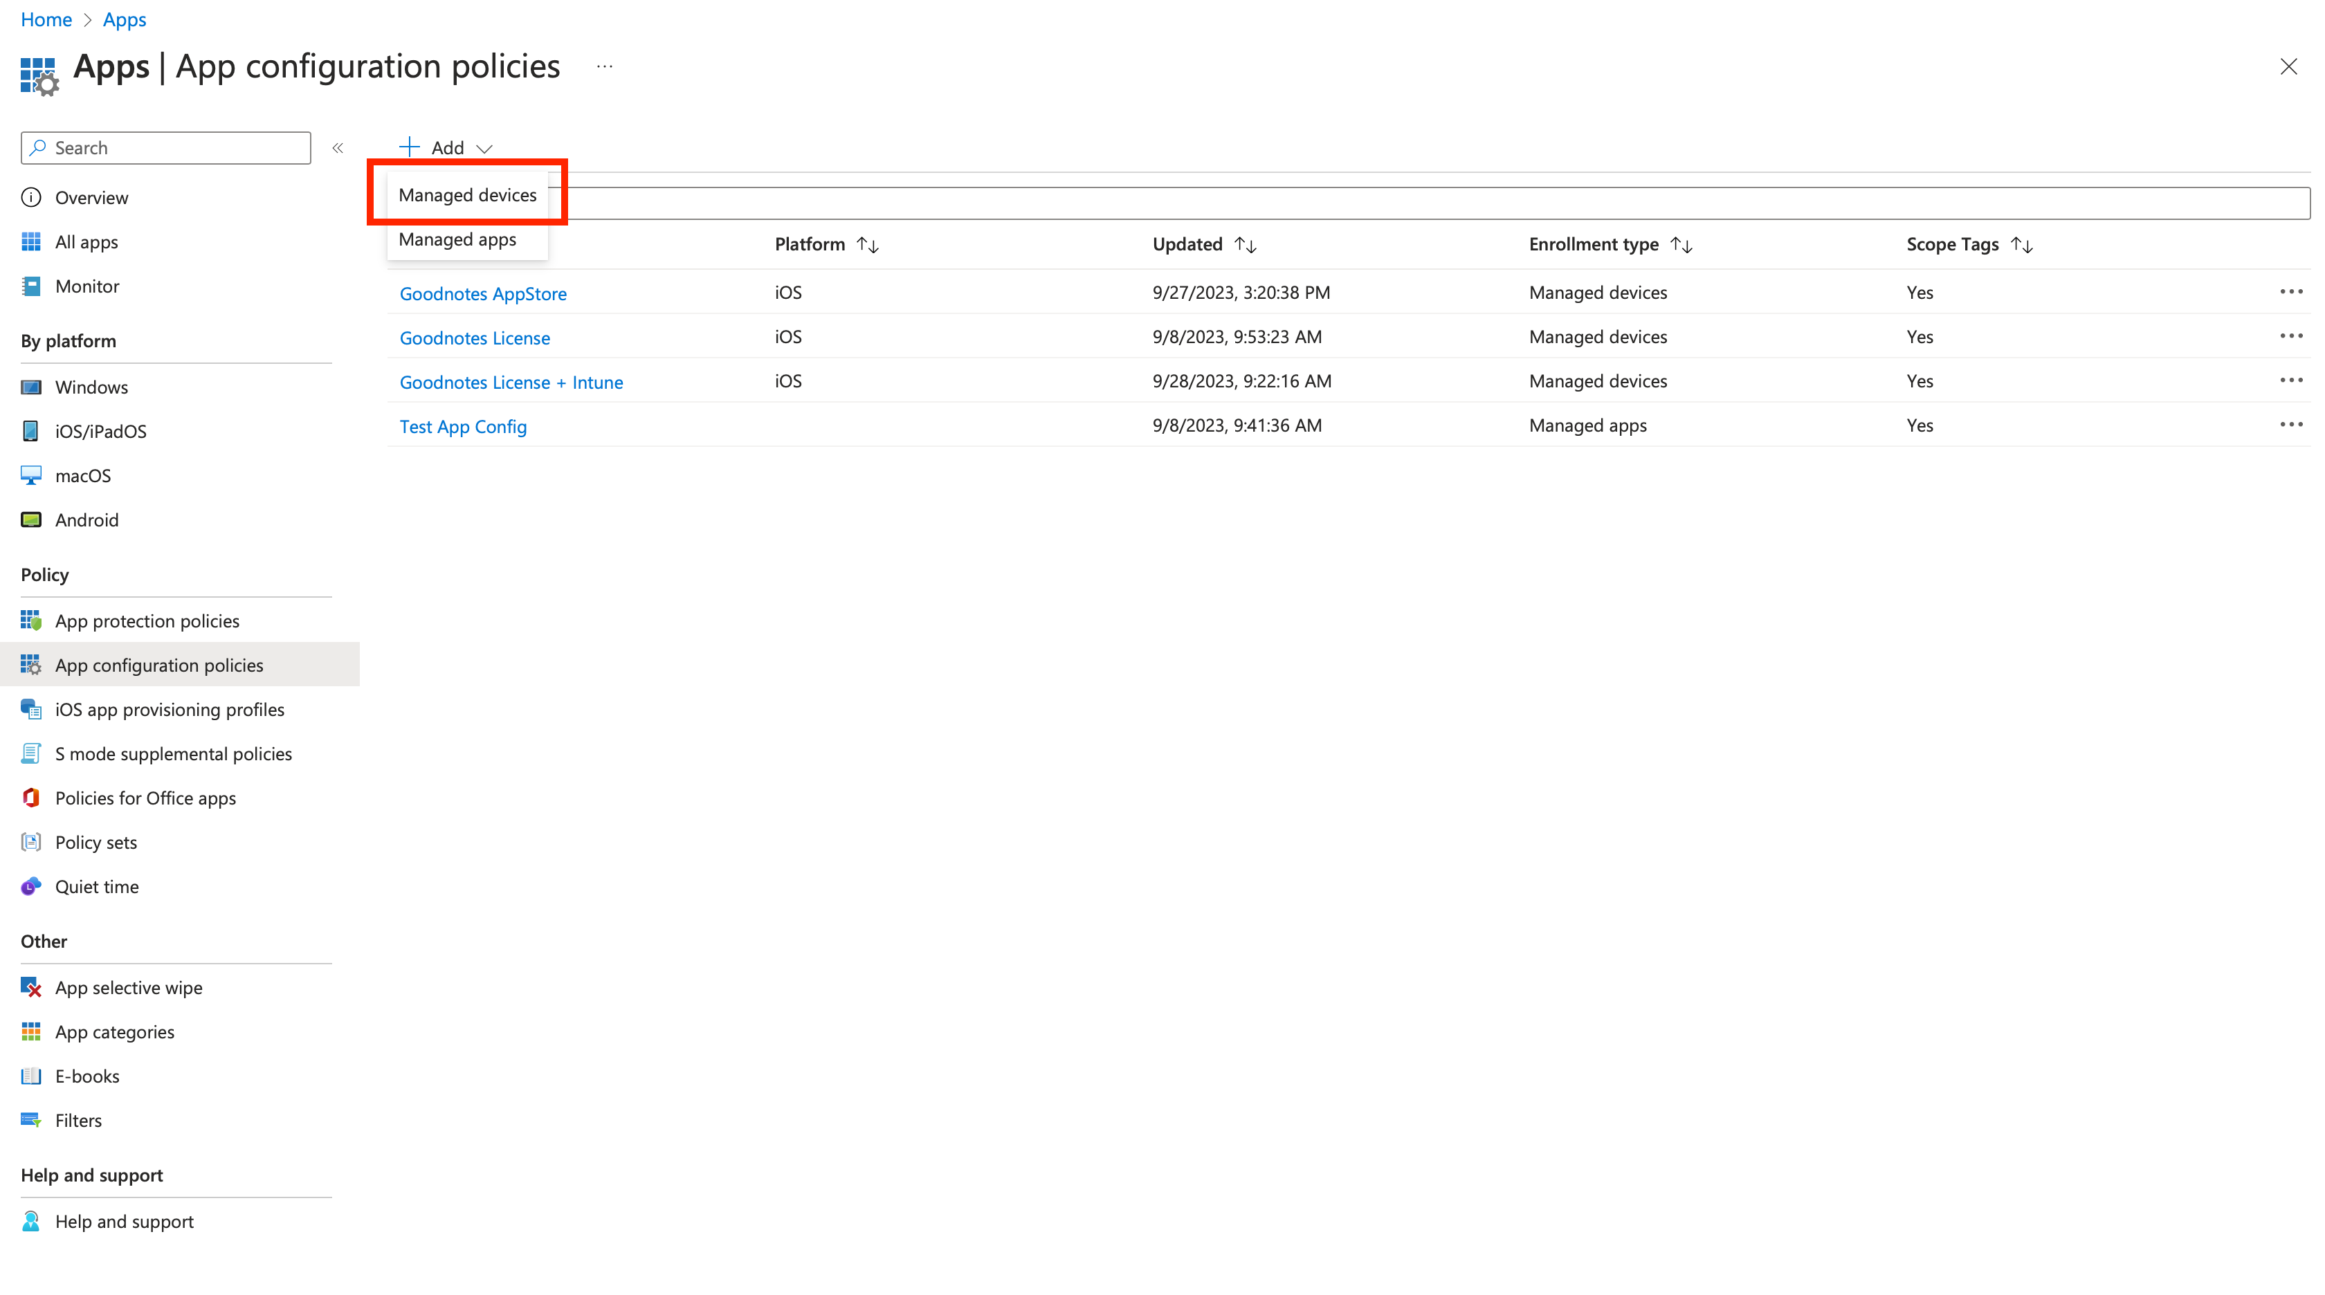Open the more options for Goodnotes License row
The image size is (2325, 1295).
point(2290,336)
